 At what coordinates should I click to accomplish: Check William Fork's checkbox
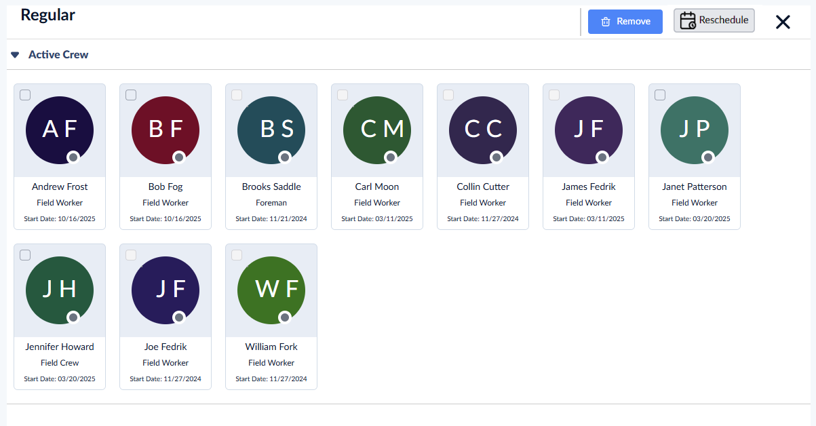[x=237, y=255]
